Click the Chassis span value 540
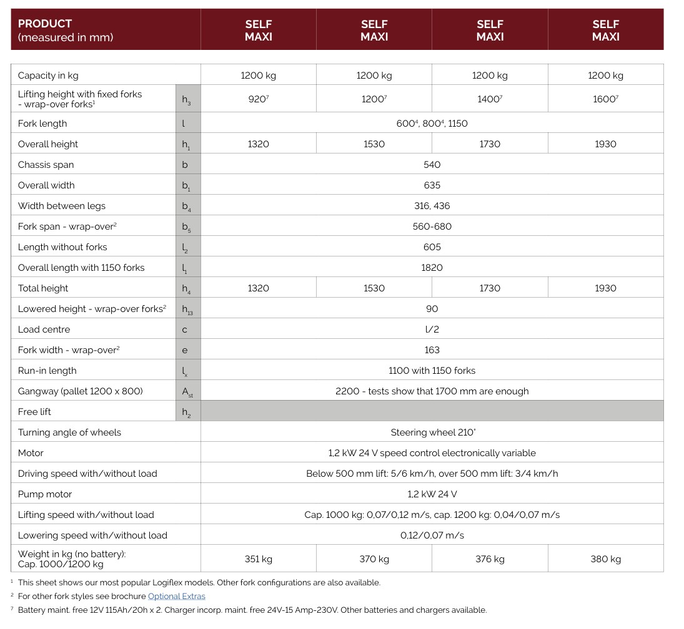Viewport: 684px width, 629px height. pos(432,165)
